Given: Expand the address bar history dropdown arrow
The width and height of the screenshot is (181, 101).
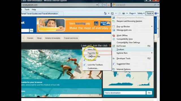Looking at the screenshot, I should point(97,5).
